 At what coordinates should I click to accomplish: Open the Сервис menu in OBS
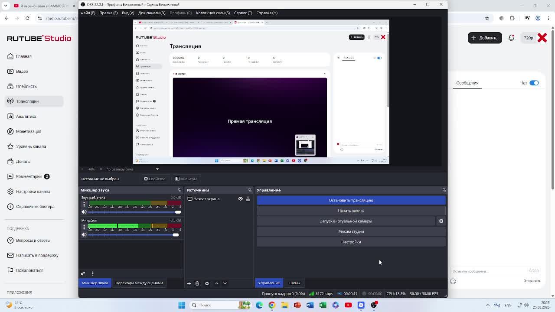pyautogui.click(x=243, y=13)
